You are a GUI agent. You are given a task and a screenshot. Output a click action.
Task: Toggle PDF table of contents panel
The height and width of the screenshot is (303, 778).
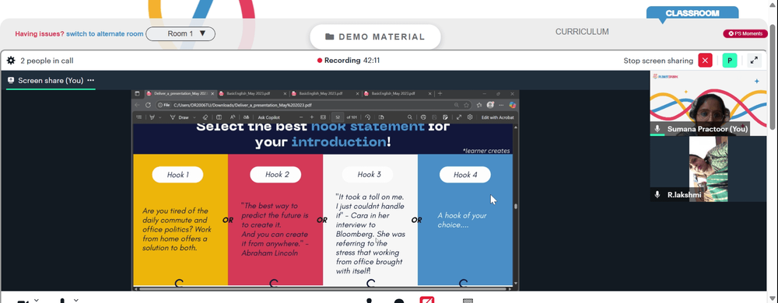[139, 117]
